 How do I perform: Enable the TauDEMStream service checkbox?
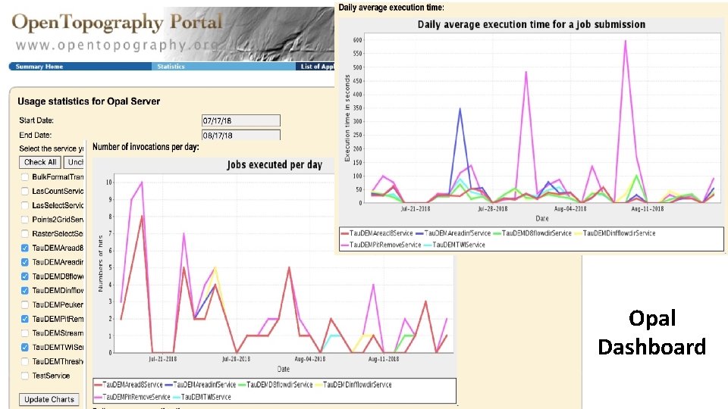(x=25, y=333)
